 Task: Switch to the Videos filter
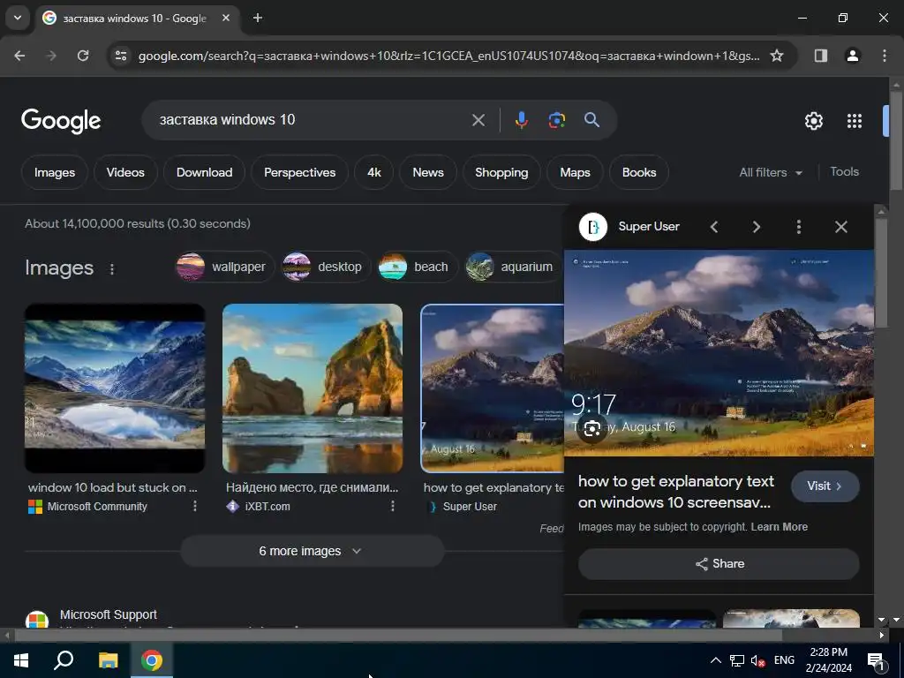click(x=125, y=172)
